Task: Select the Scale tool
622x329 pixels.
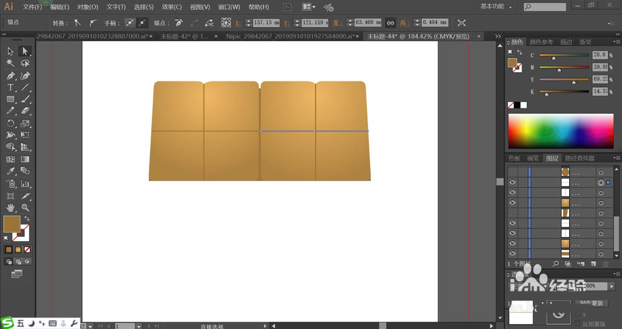Action: (x=25, y=123)
